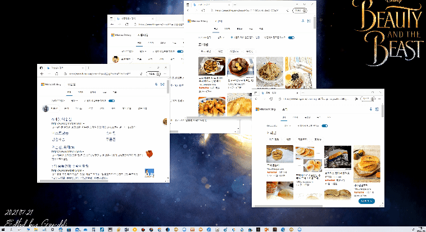Click the microphone icon in text-results window
This screenshot has width=426, height=232.
click(x=156, y=84)
